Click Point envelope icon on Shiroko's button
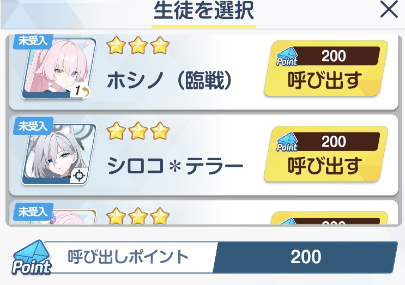The image size is (405, 285). point(287,142)
